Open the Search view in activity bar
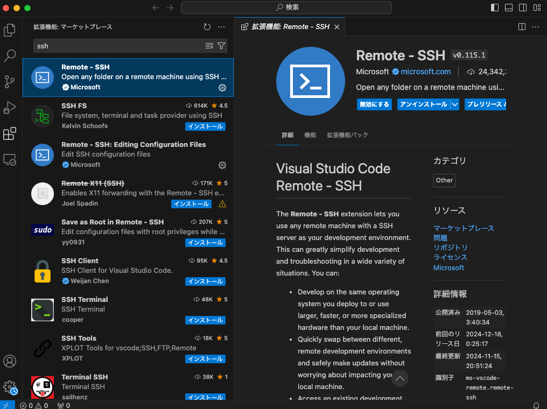This screenshot has width=547, height=409. coord(10,56)
